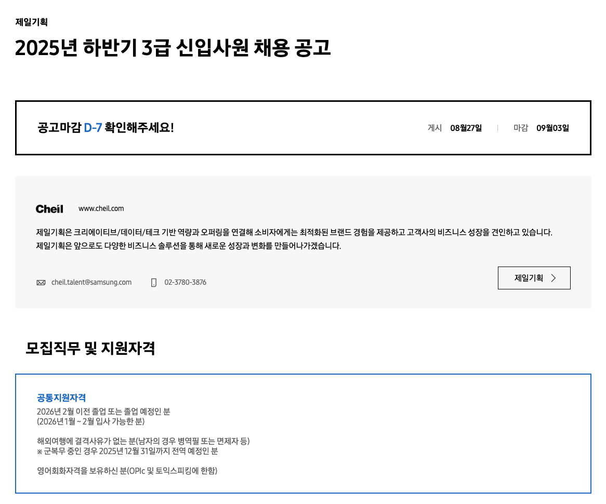
Task: Click the 2026년 2월 이전 졸업 line
Action: [103, 411]
